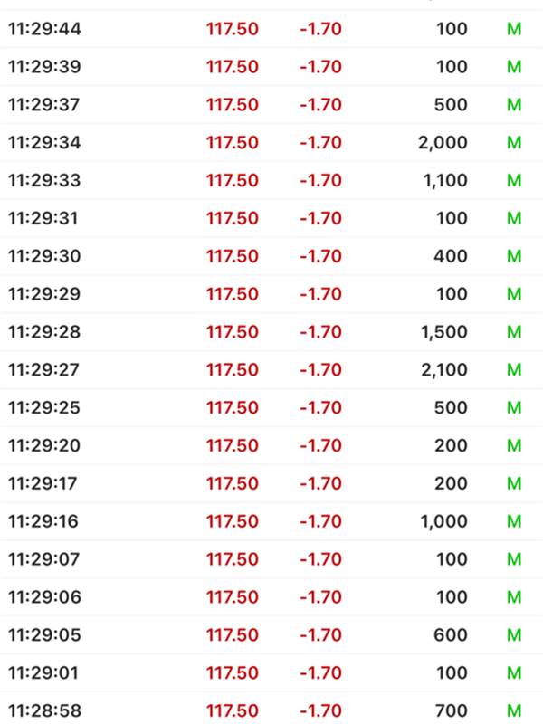Select the 11:29:31 timestamp
Screen dimensions: 543x724
43,218
